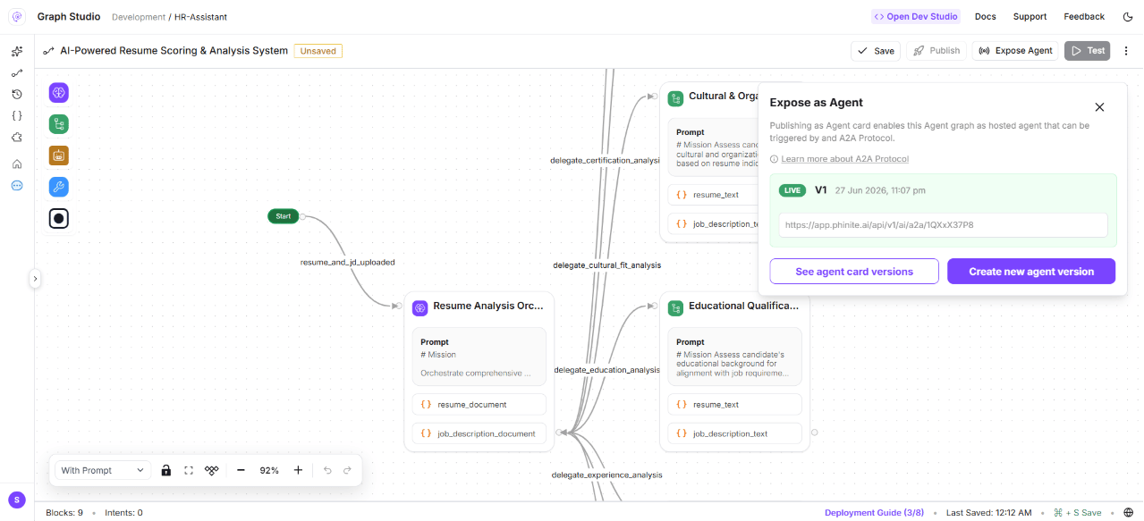The height and width of the screenshot is (521, 1144).
Task: Go to Development breadcrumb
Action: [139, 17]
